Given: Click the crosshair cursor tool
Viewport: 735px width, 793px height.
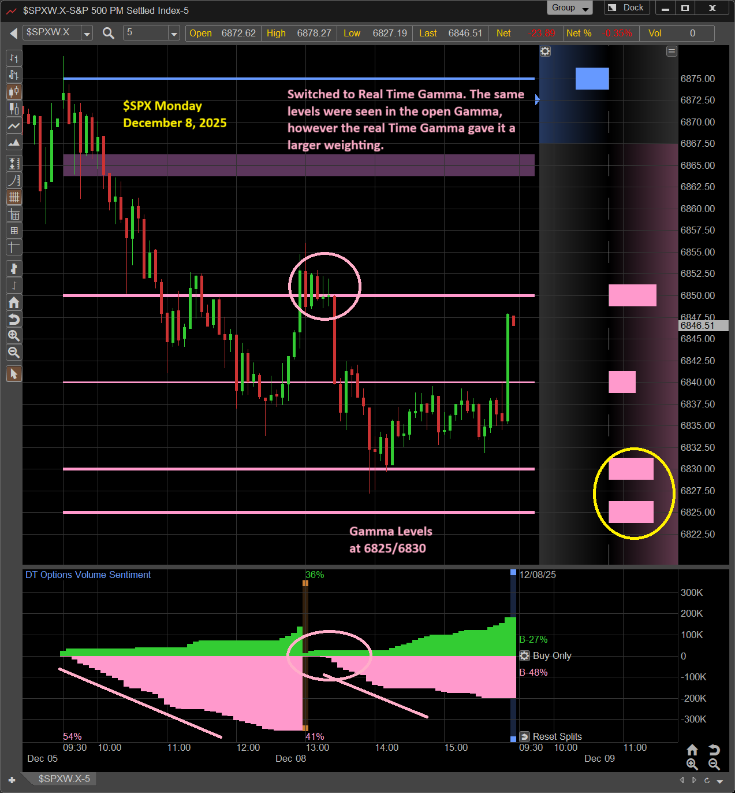Looking at the screenshot, I should point(14,247).
